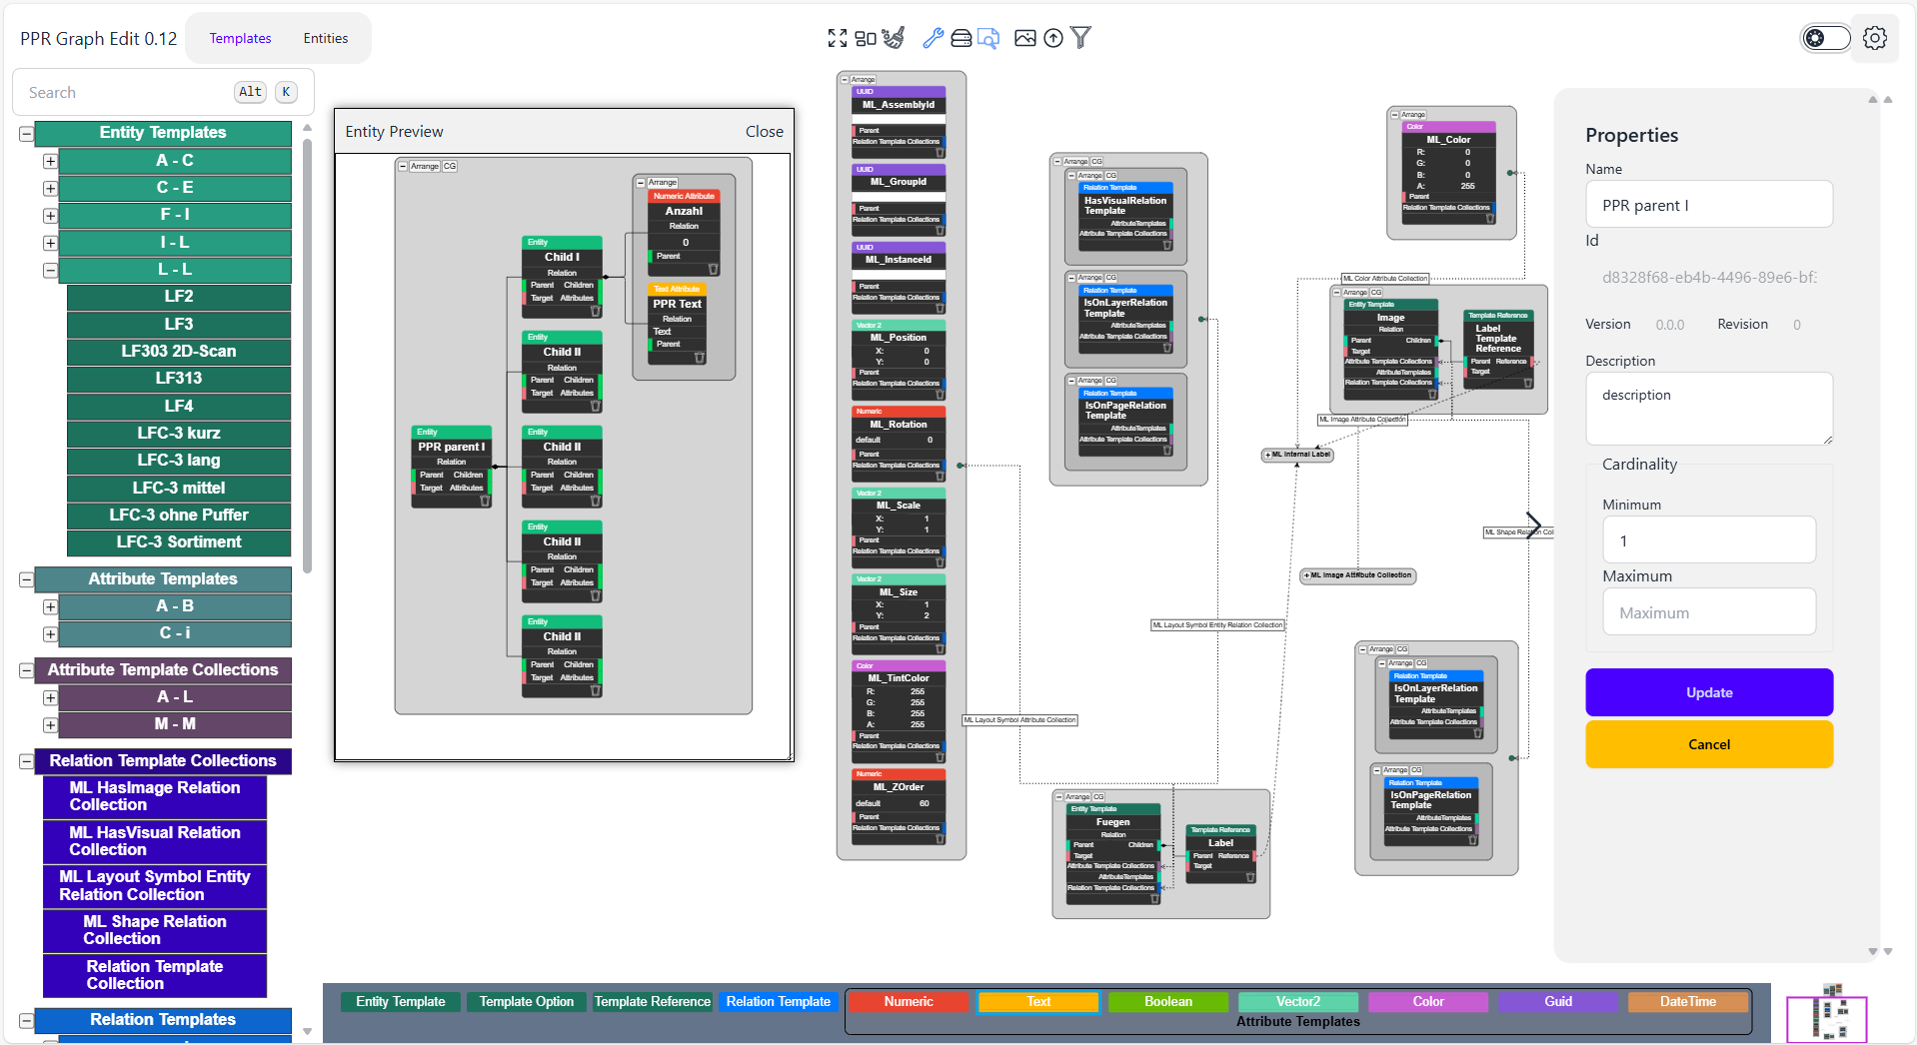Collapse the Entity Templates tree section

pos(27,133)
